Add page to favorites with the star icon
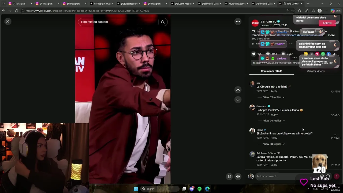Screen dimensions: 343x193 (x=293, y=11)
